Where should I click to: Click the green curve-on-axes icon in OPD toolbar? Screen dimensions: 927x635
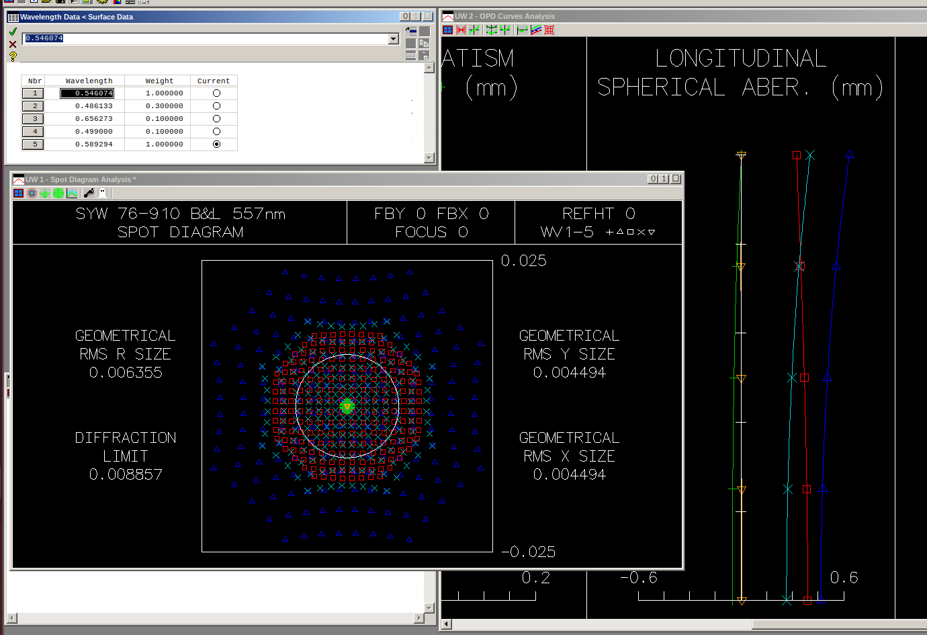[474, 30]
